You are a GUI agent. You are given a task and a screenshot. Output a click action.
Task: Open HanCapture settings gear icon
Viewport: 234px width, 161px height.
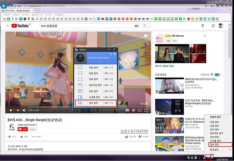pyautogui.click(x=115, y=54)
